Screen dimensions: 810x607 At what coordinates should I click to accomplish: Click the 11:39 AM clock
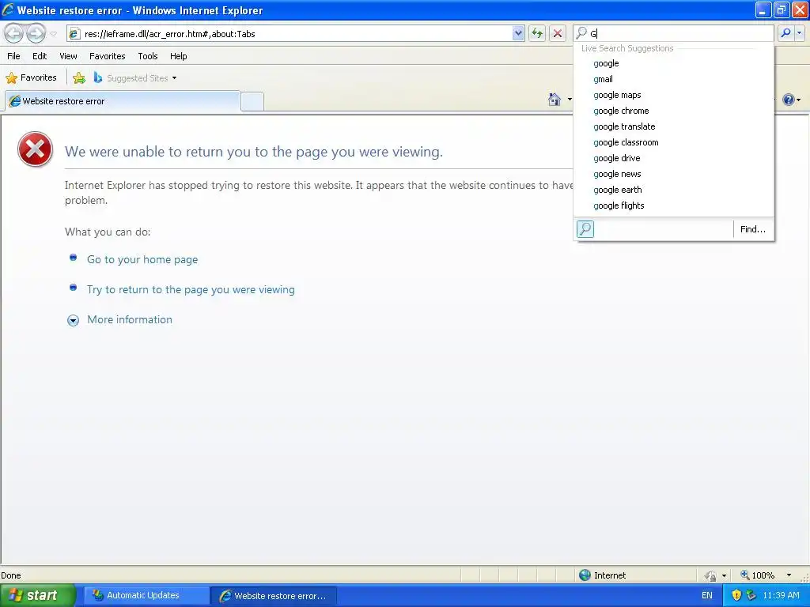click(781, 595)
